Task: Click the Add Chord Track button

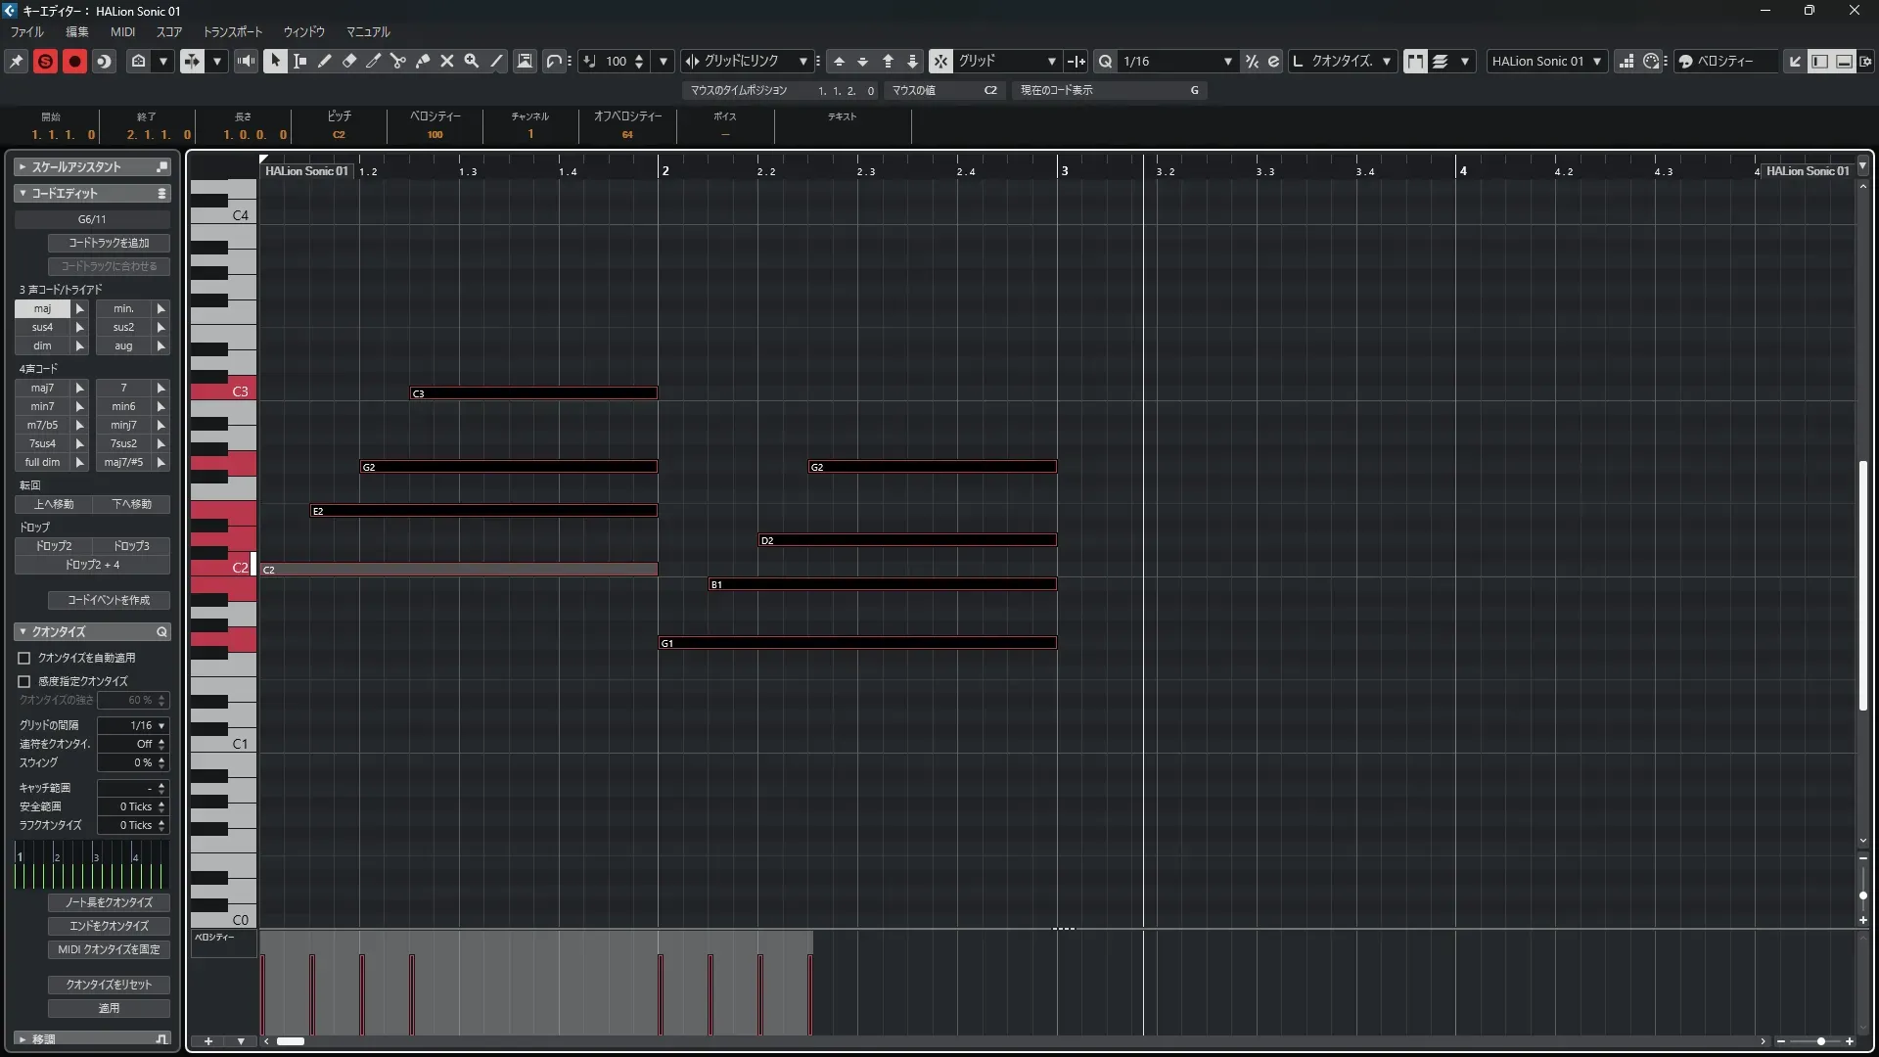Action: point(109,243)
